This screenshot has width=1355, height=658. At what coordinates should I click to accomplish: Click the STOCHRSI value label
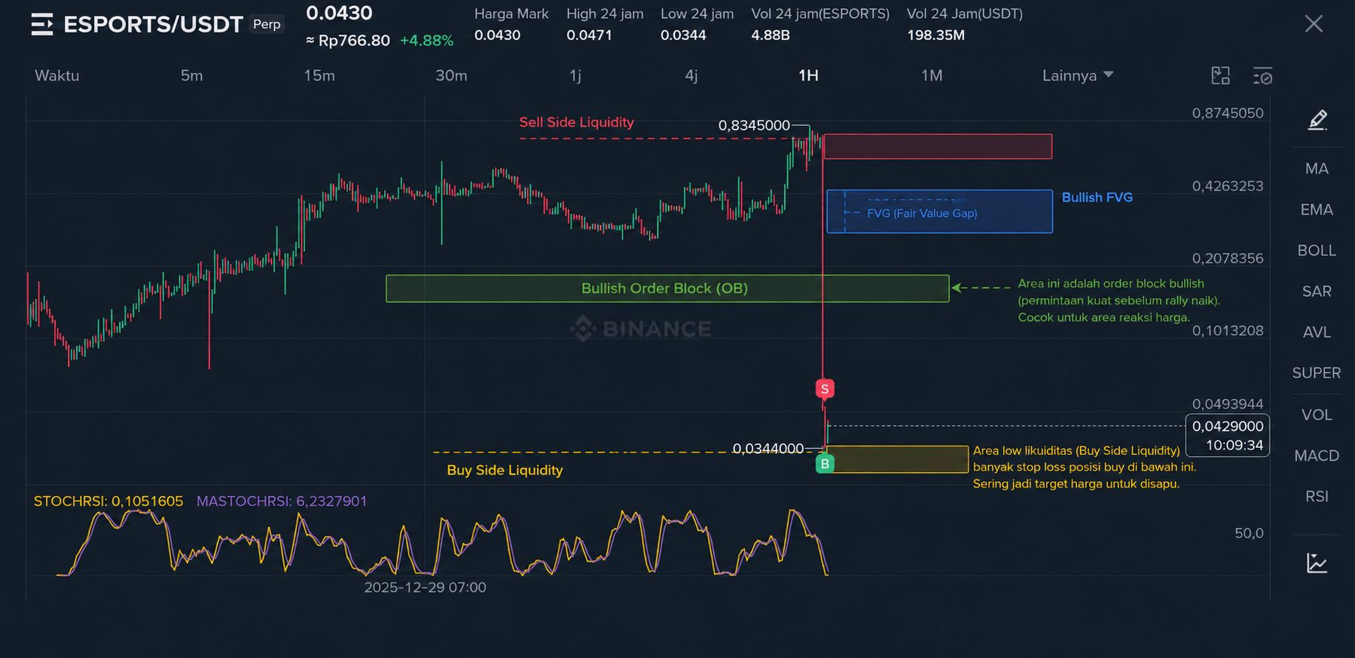[108, 501]
